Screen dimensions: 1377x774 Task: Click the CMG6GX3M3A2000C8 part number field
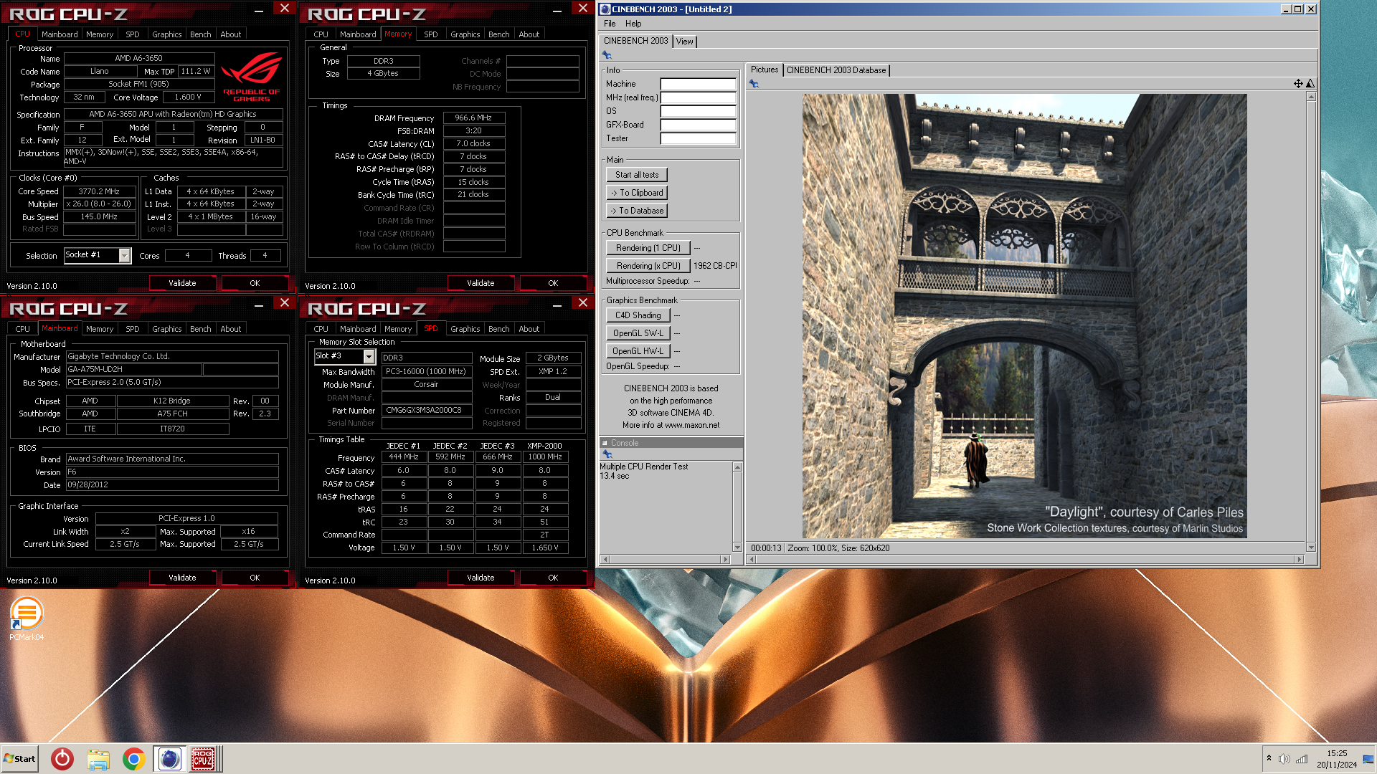pos(426,411)
